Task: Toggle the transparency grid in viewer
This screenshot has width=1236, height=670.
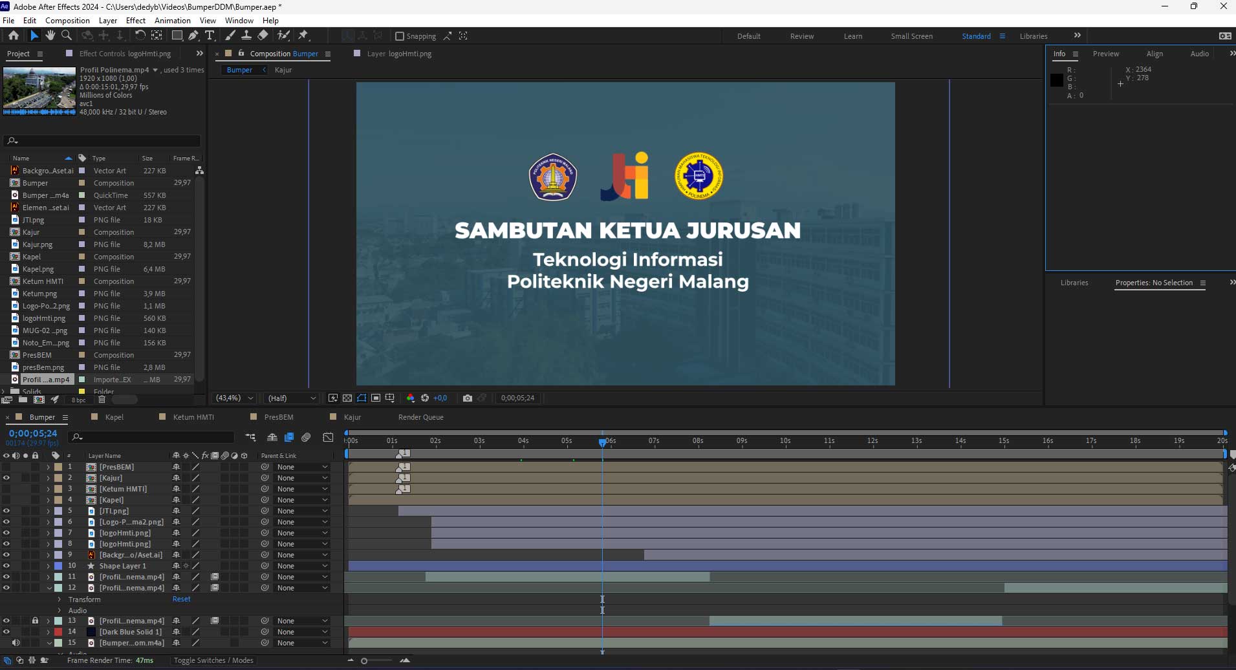Action: point(347,398)
